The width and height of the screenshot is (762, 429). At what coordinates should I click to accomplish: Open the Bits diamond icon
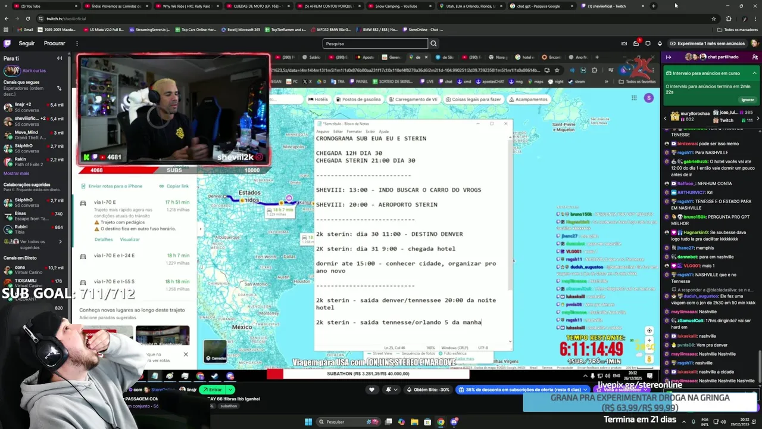pyautogui.click(x=660, y=43)
